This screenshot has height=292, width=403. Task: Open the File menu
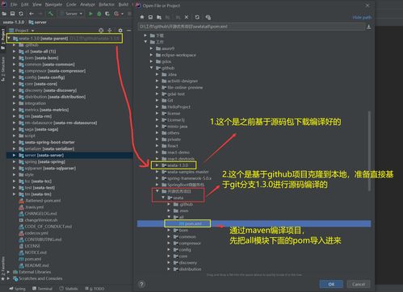click(14, 4)
